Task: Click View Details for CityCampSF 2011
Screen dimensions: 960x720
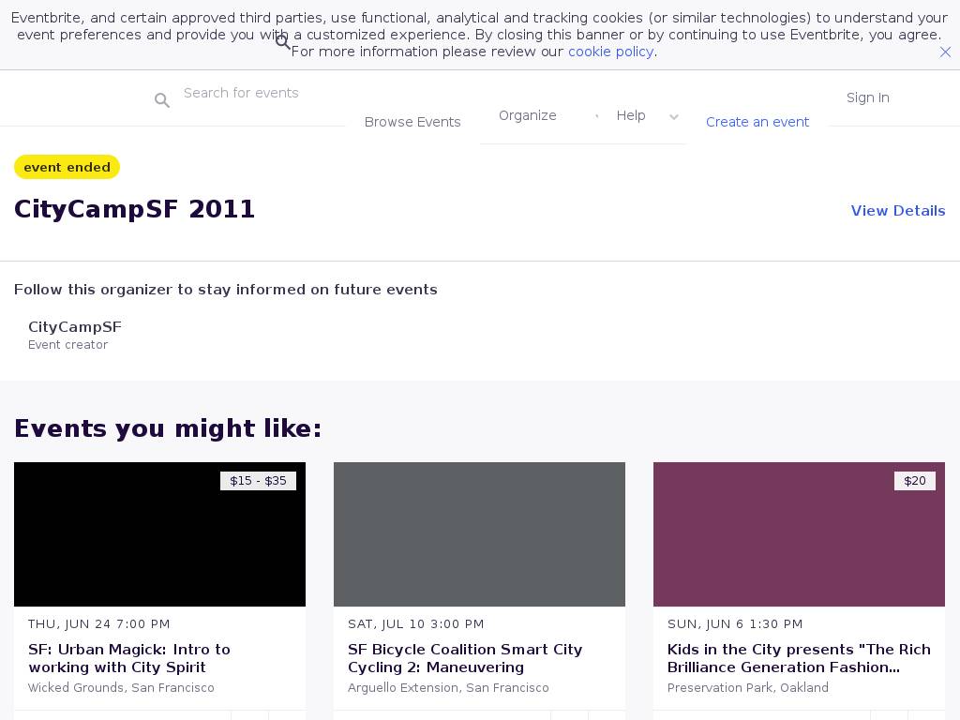Action: [897, 211]
